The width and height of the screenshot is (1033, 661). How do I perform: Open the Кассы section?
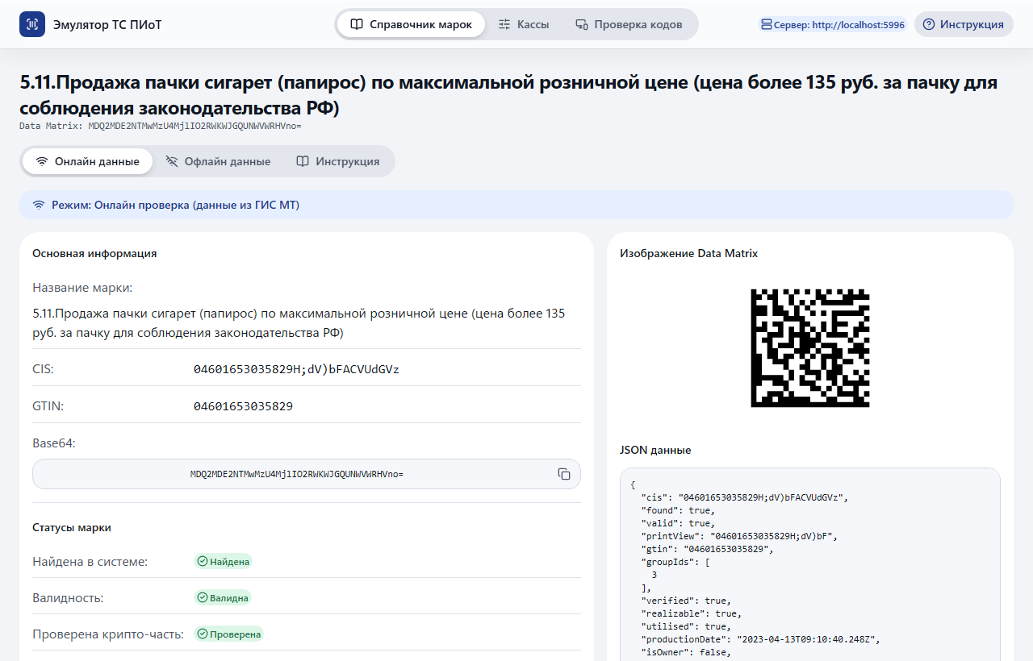coord(524,24)
